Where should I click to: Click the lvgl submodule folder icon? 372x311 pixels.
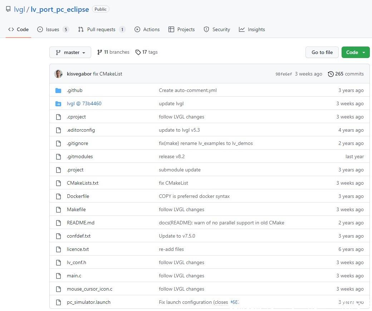(x=58, y=104)
